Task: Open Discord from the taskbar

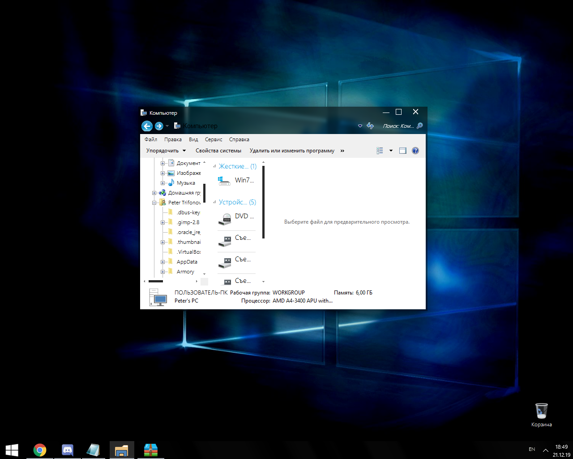Action: [67, 450]
